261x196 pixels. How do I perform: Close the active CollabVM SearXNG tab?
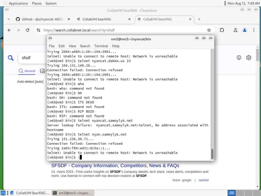coord(190,19)
